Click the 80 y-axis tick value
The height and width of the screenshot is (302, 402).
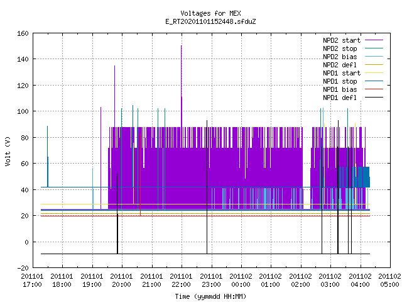coord(24,138)
